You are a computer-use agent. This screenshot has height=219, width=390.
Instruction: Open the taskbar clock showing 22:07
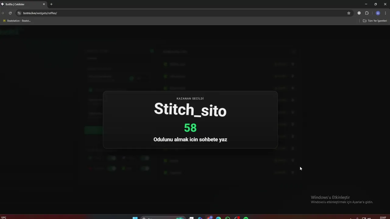(x=383, y=217)
